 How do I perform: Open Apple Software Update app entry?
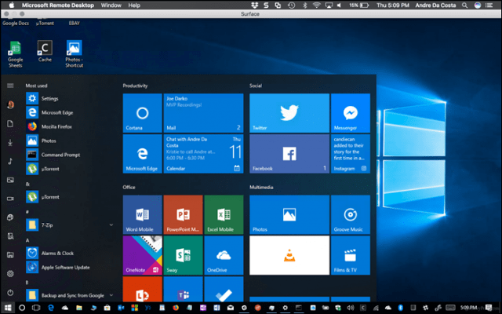point(70,267)
